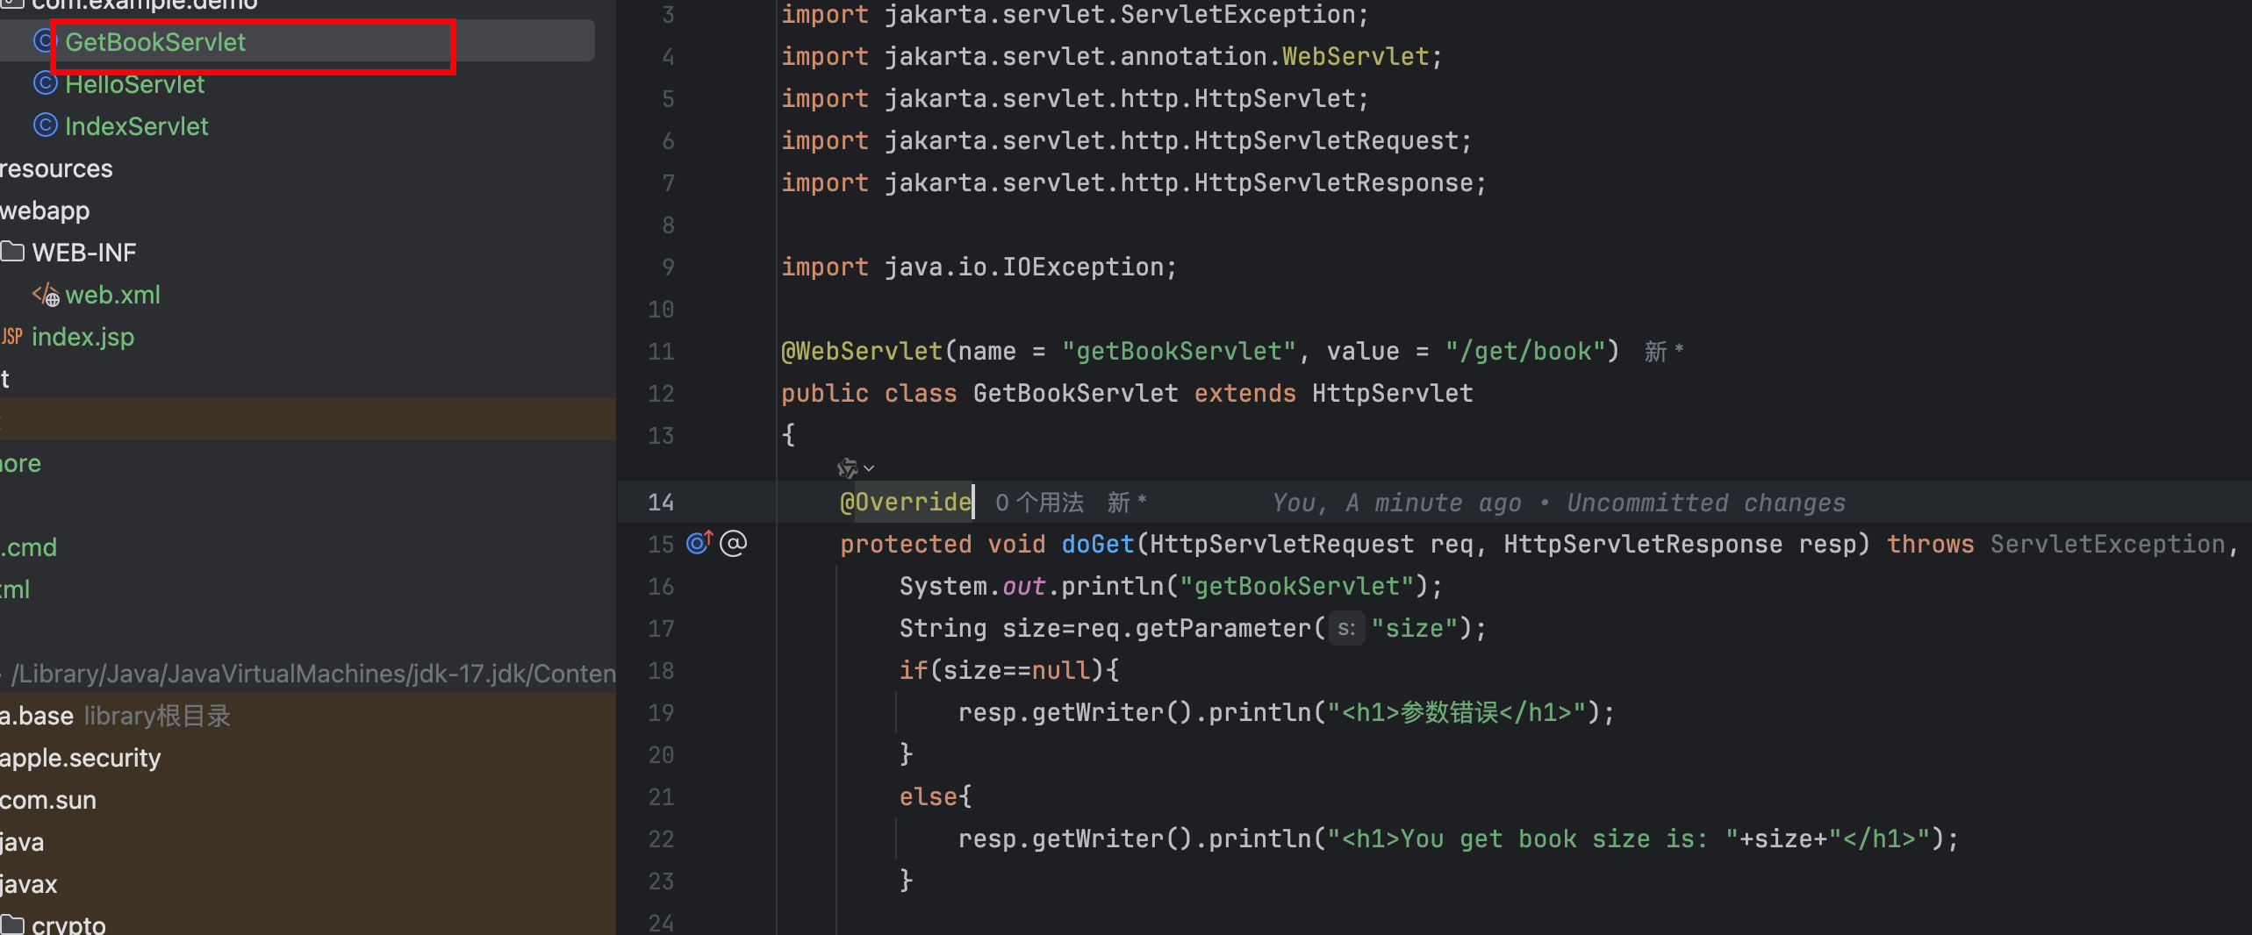Click the crypto folder icon
Viewport: 2252px width, 935px height.
point(12,924)
